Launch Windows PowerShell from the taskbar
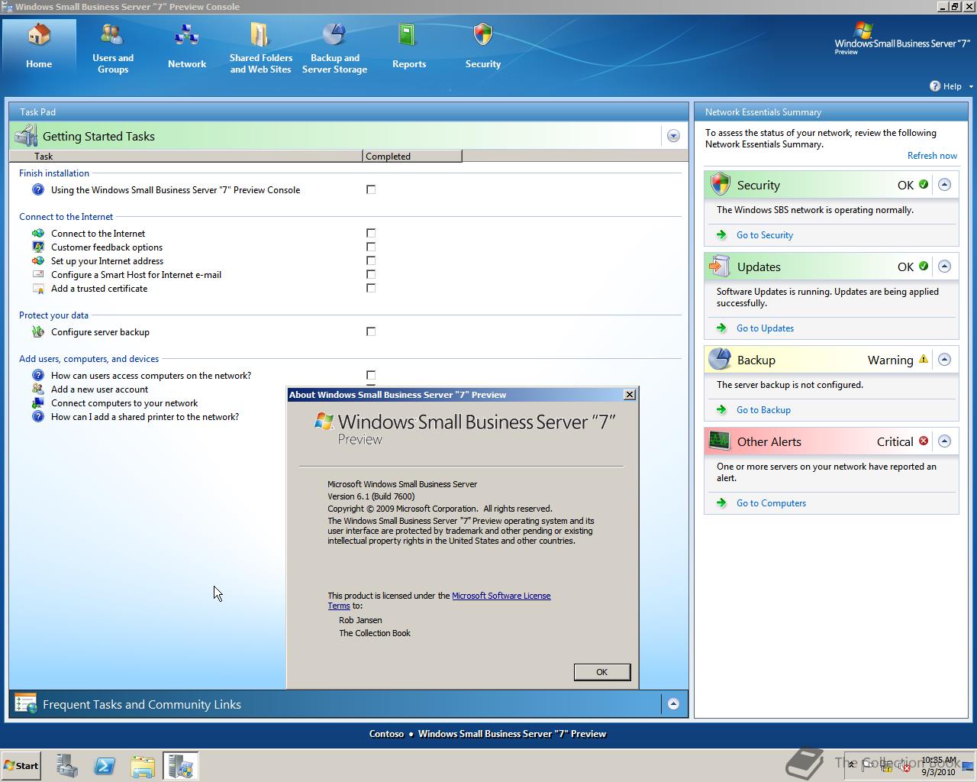Viewport: 977px width, 782px height. pyautogui.click(x=105, y=766)
